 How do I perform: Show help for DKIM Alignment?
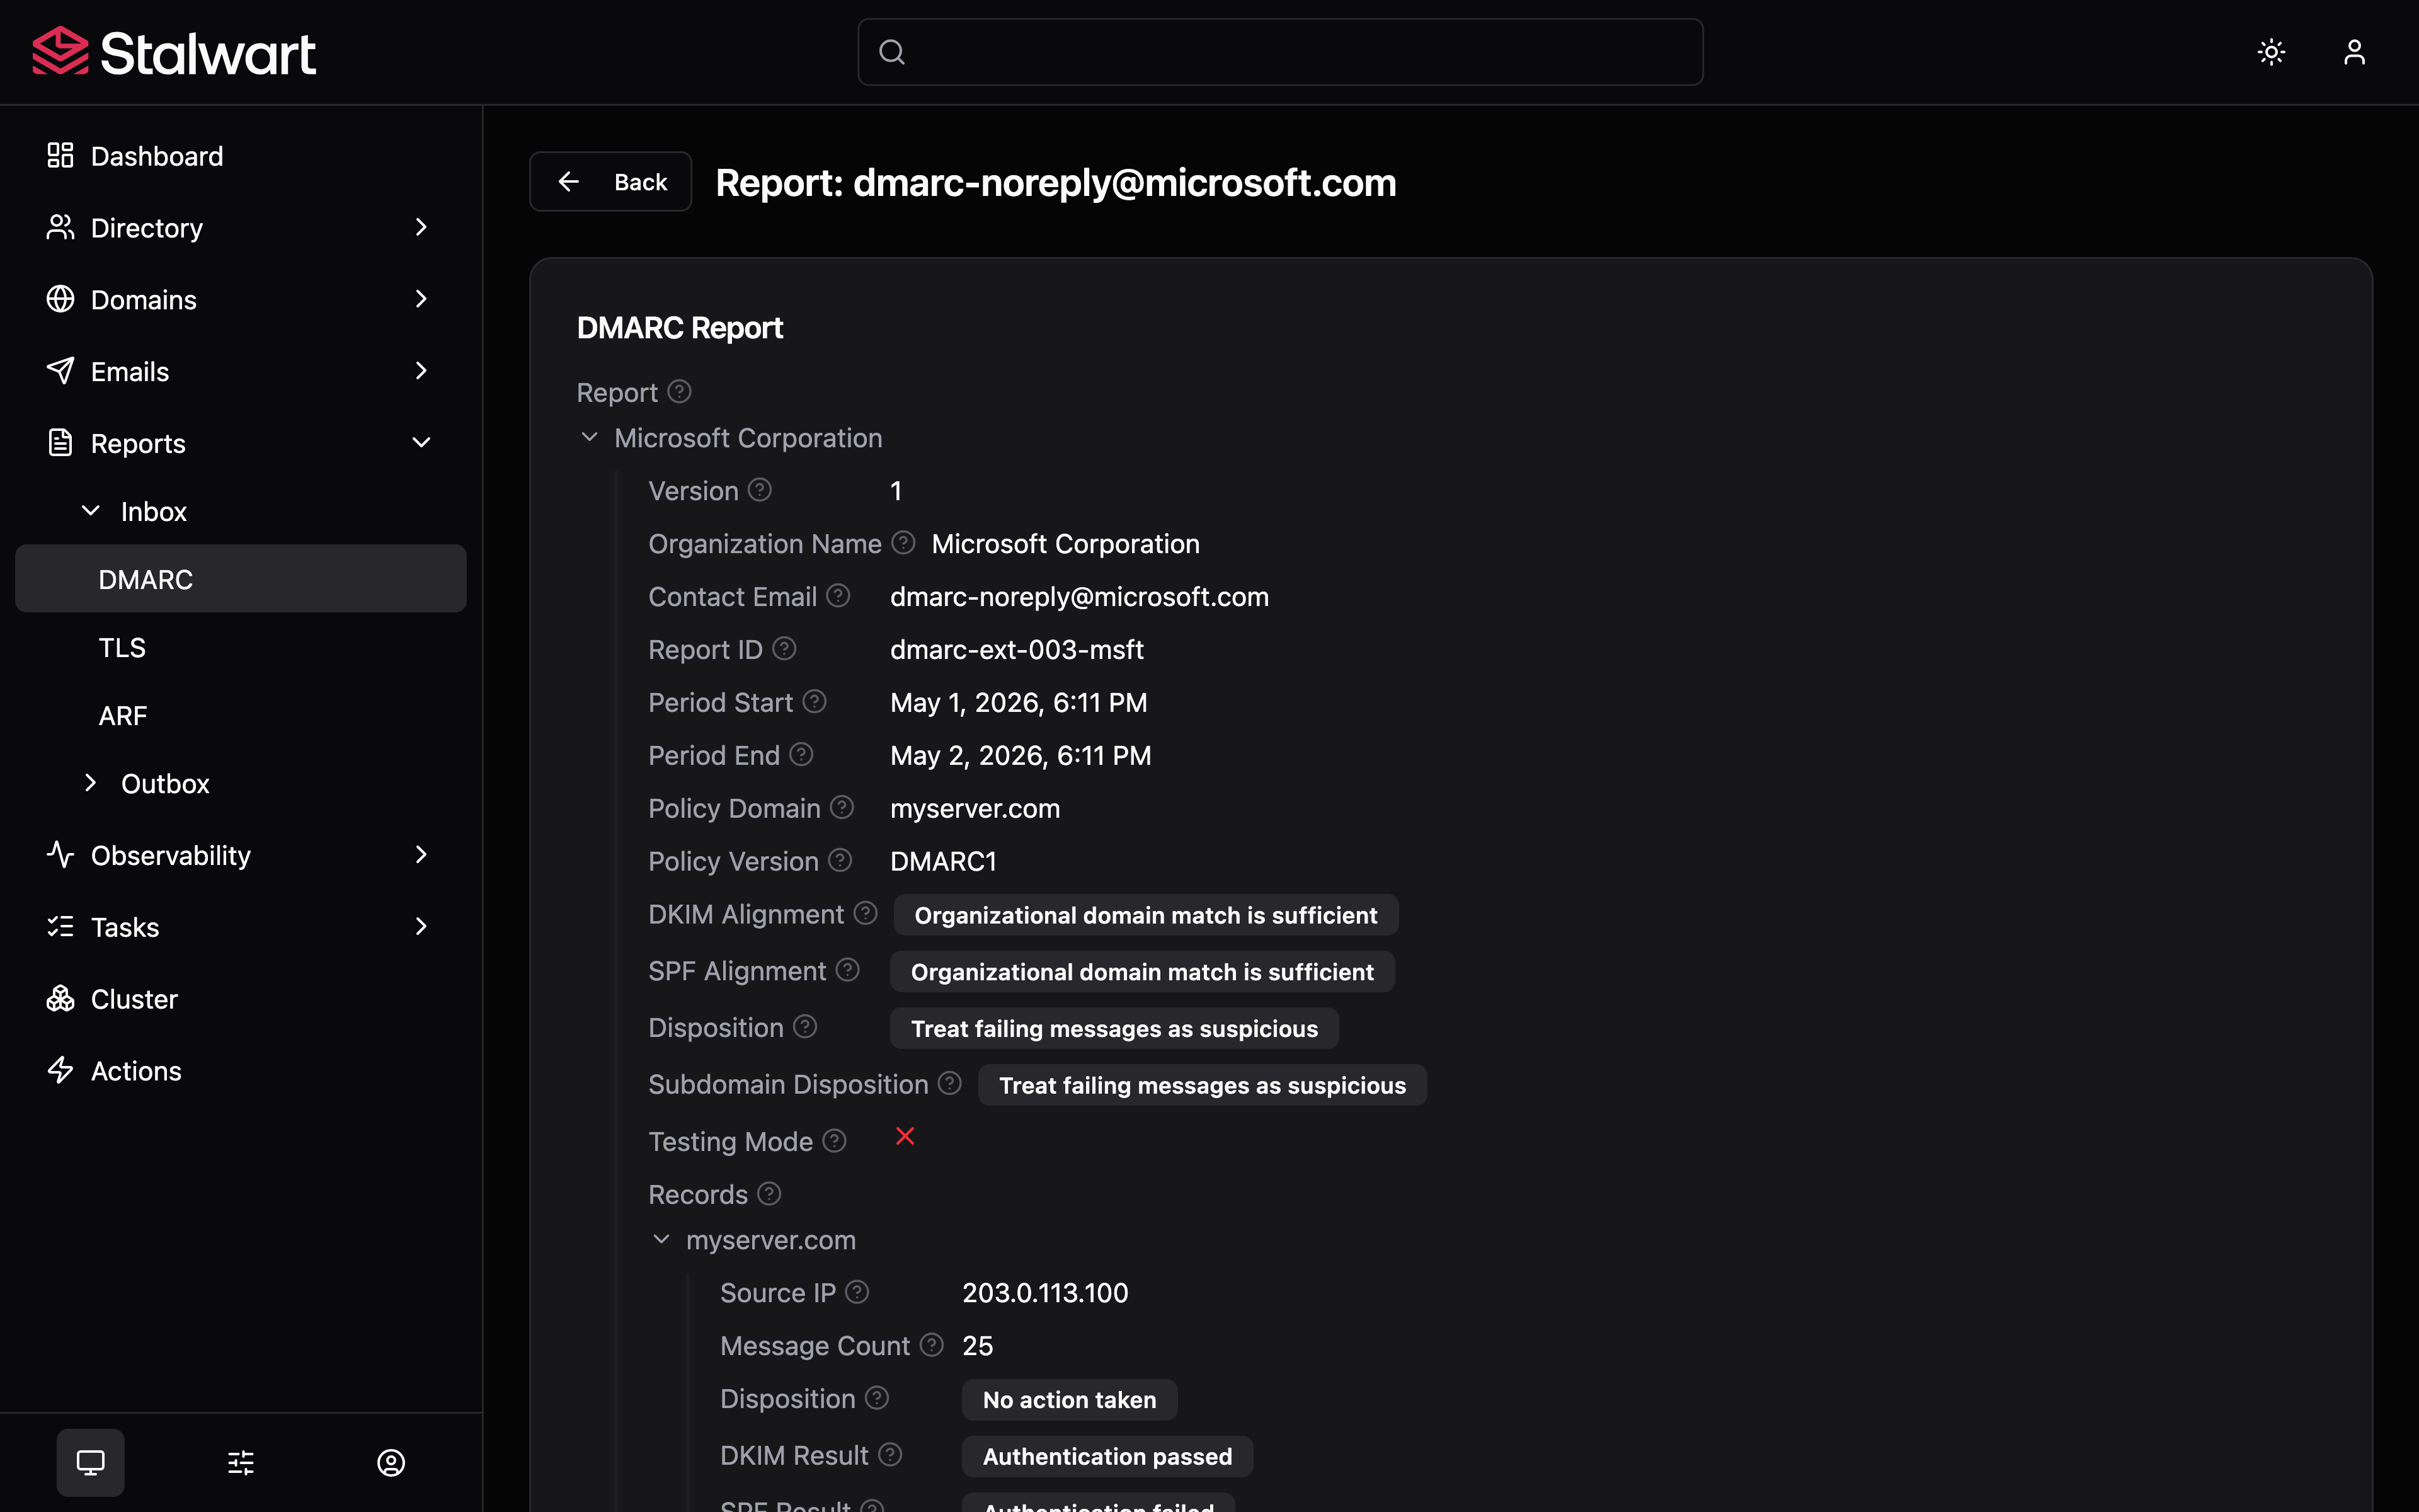point(866,914)
